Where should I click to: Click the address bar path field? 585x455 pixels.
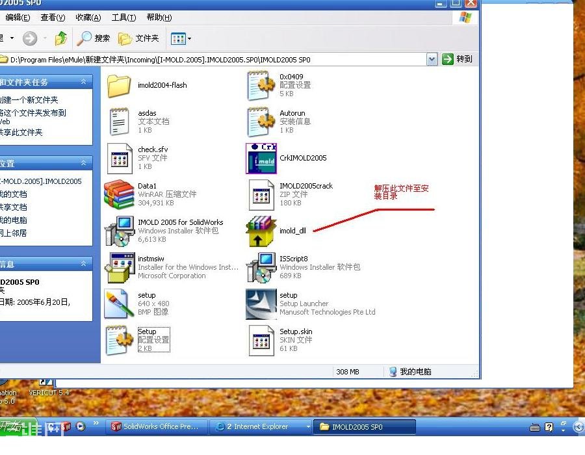[x=213, y=60]
